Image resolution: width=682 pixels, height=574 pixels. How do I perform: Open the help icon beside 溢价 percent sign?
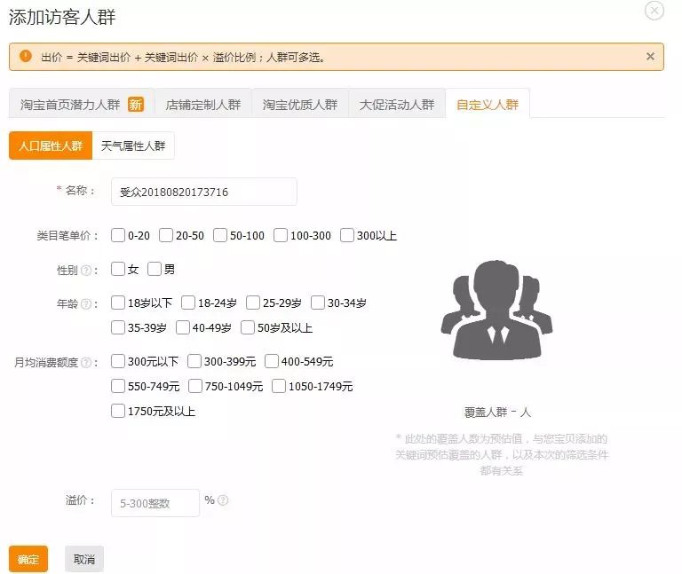pos(223,500)
